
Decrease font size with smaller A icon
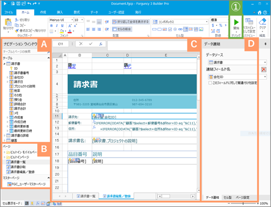coord(75,25)
